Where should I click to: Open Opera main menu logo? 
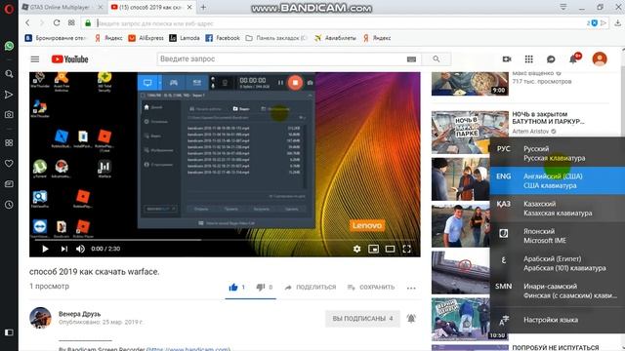(x=9, y=9)
